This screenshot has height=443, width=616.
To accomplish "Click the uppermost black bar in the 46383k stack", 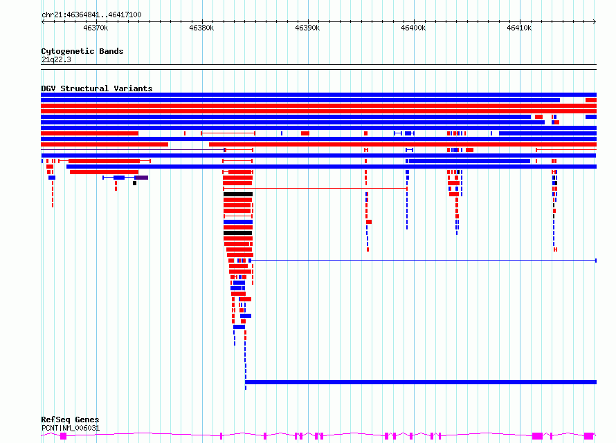I will [x=238, y=194].
